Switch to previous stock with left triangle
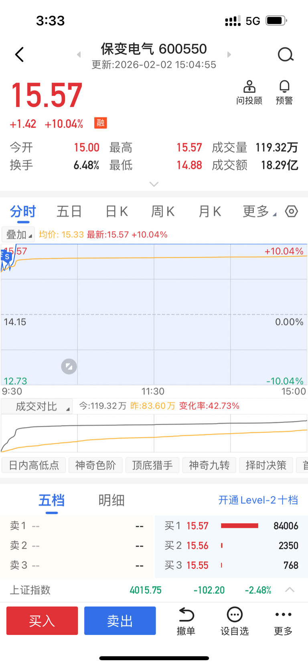Image resolution: width=308 pixels, height=667 pixels. point(79,55)
